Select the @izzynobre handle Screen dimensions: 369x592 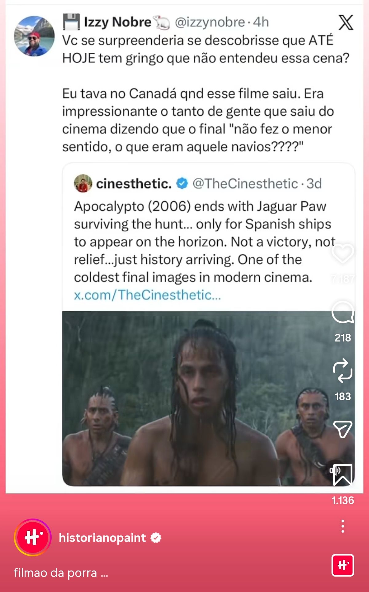pos(210,22)
